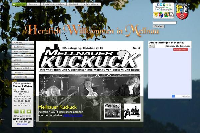Click the '22. Jahrgang, Oktober 2015' text

pyautogui.click(x=83, y=48)
